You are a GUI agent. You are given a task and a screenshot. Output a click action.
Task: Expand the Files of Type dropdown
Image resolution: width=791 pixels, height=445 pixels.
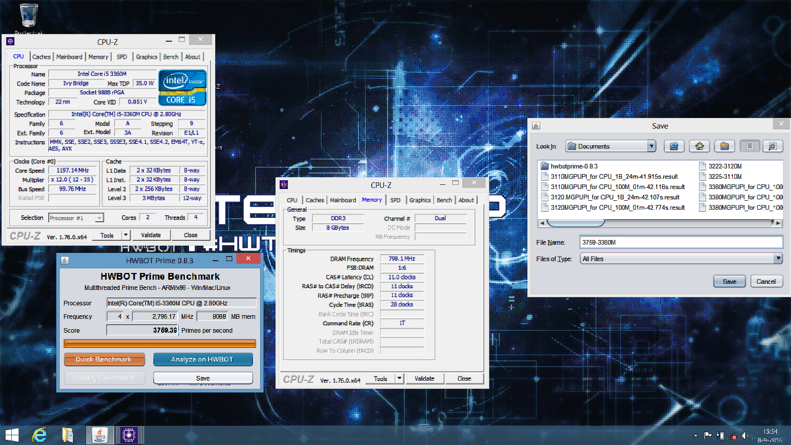coord(778,259)
